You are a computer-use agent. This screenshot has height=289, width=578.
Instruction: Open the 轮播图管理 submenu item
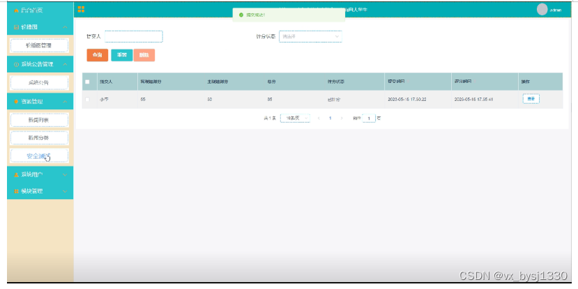[x=40, y=46]
